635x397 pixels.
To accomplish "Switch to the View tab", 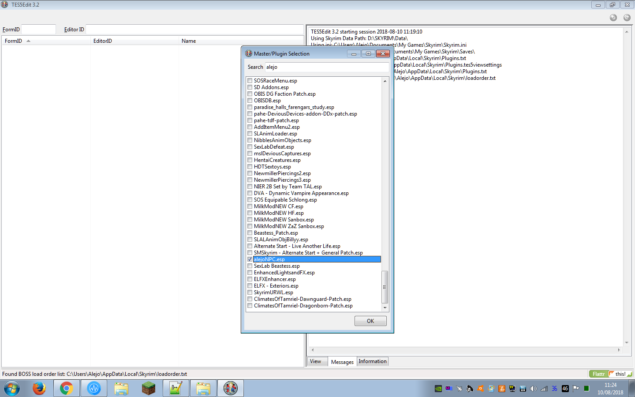I will (317, 361).
